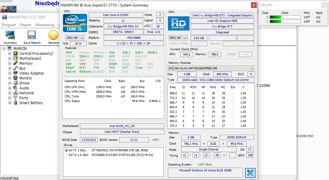This screenshot has width=329, height=180.
Task: Click the Intel HM77 (Panther Point) chipset field
Action: 122,132
